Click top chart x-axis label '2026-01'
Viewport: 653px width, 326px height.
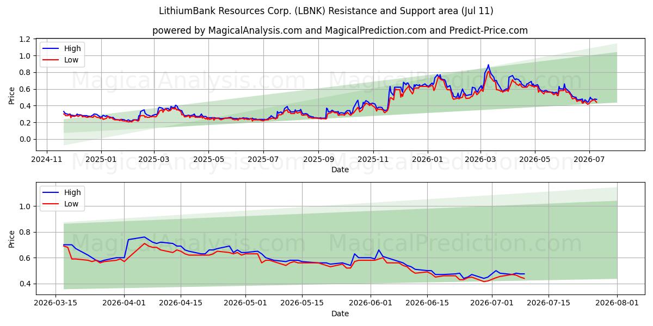428,160
